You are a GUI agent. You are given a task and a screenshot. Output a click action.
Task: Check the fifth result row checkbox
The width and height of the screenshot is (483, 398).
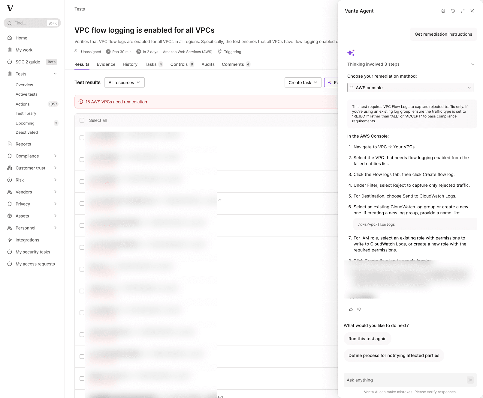[x=82, y=225]
